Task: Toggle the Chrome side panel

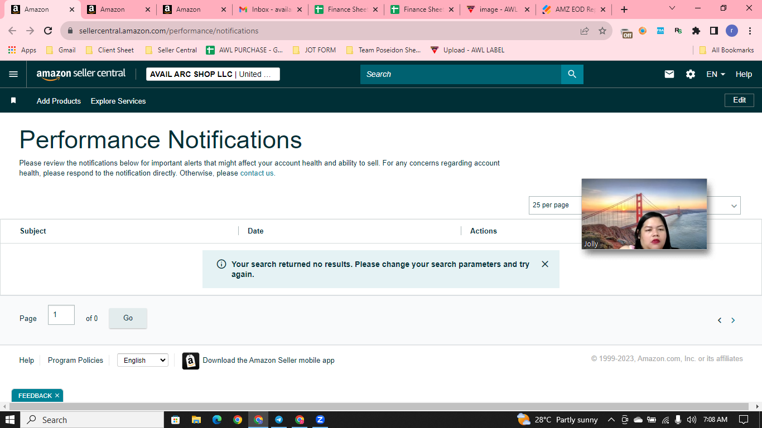Action: (714, 31)
